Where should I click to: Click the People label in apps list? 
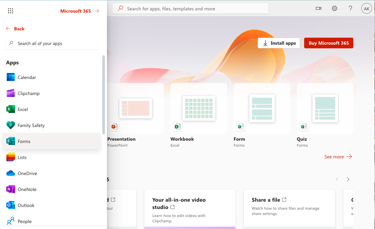(x=25, y=221)
